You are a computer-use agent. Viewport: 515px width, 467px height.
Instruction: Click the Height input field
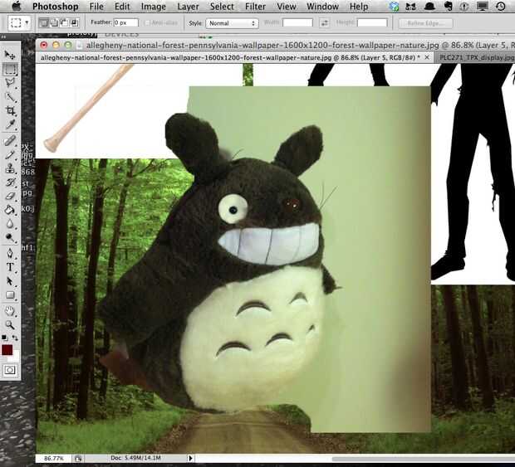[x=372, y=22]
